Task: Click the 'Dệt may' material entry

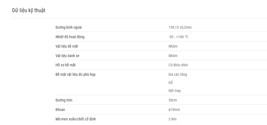Action: coord(175,91)
